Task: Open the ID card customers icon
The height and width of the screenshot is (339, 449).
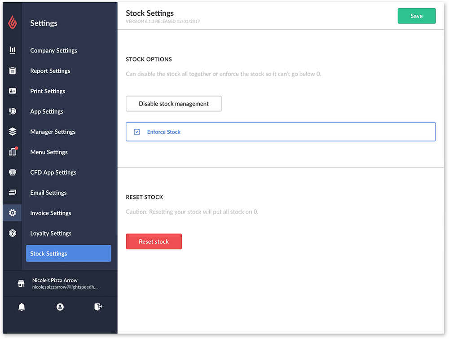Action: [12, 91]
